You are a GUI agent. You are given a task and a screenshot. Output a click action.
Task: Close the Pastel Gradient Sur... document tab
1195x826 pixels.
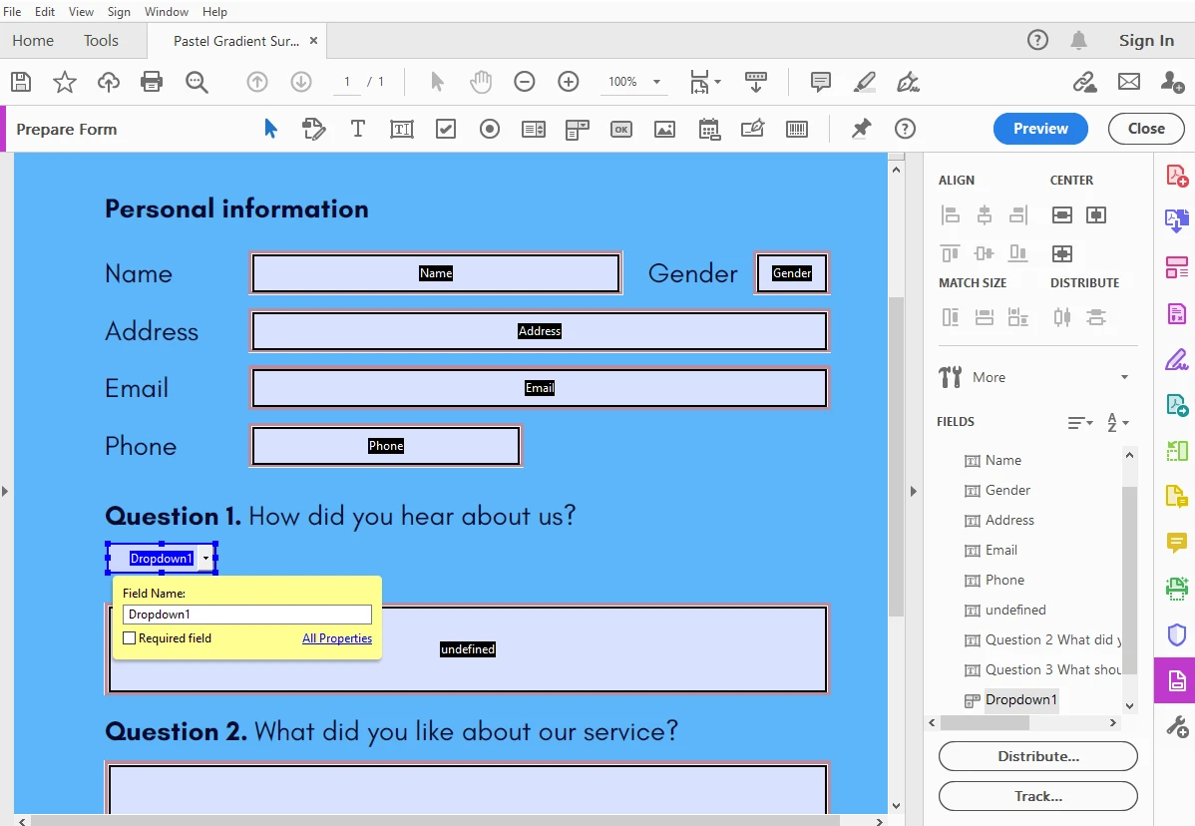tap(313, 40)
